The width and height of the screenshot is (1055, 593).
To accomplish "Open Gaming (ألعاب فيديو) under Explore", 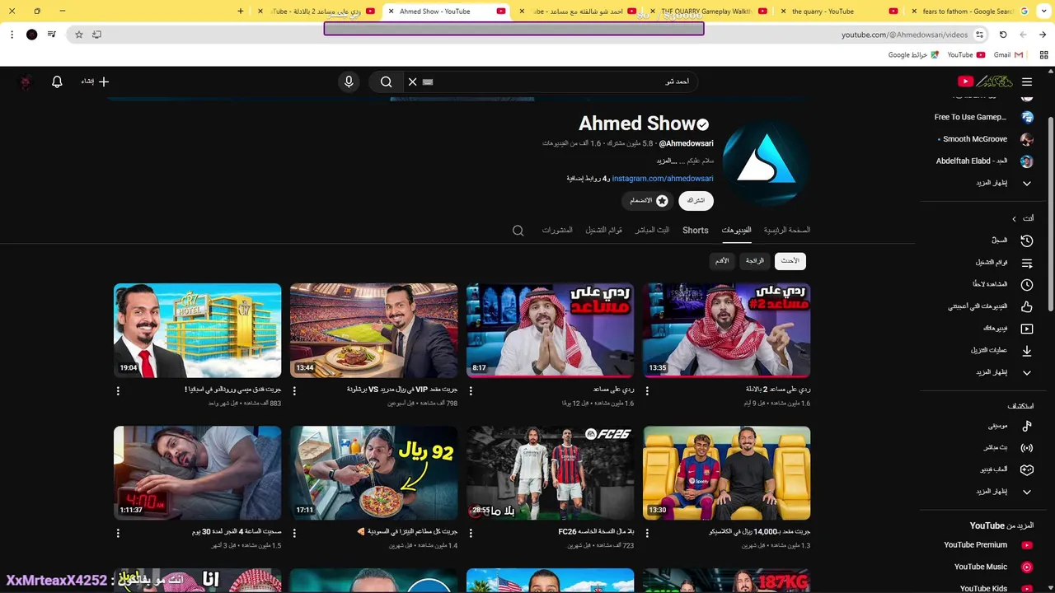I will click(1006, 469).
